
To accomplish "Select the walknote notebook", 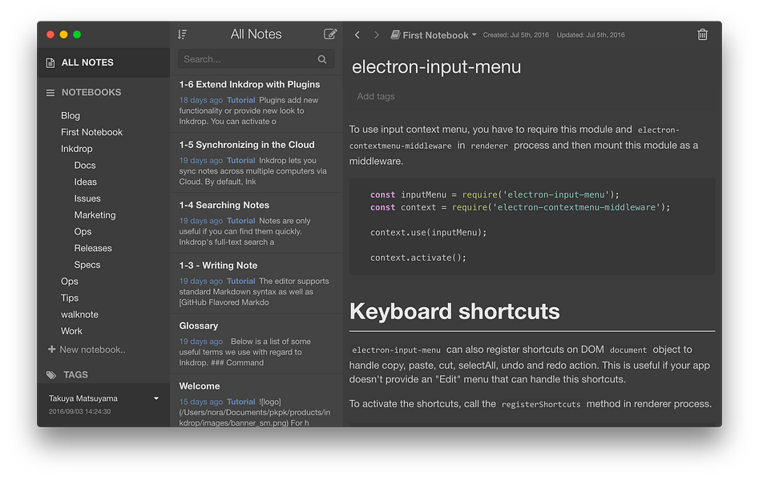I will point(79,314).
